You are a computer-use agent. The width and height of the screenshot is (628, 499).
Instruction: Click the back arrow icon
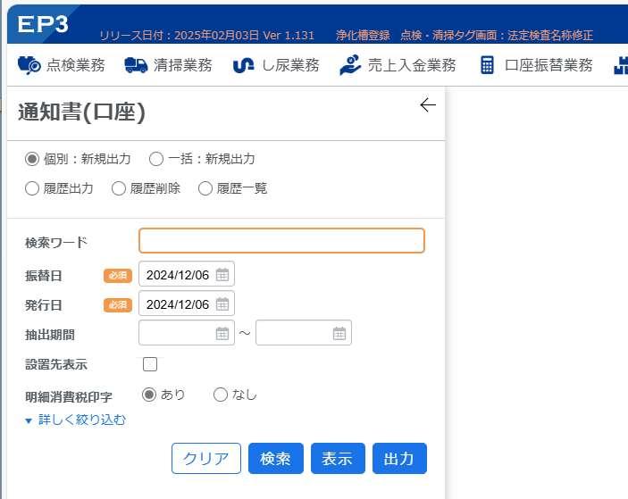coord(428,105)
